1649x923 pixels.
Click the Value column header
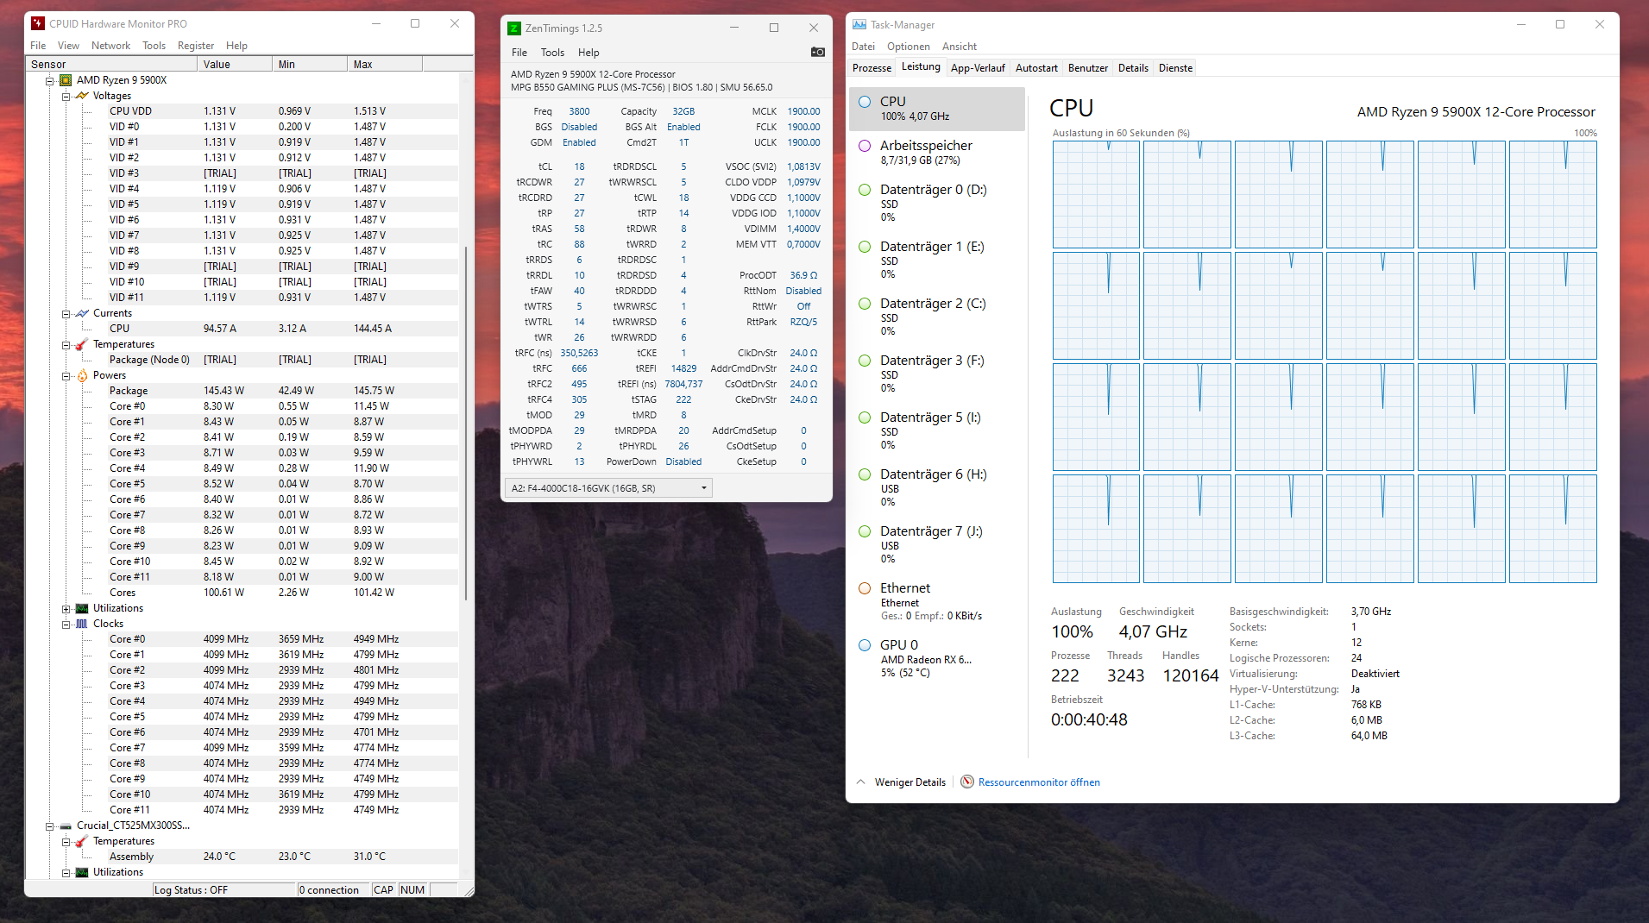(236, 65)
